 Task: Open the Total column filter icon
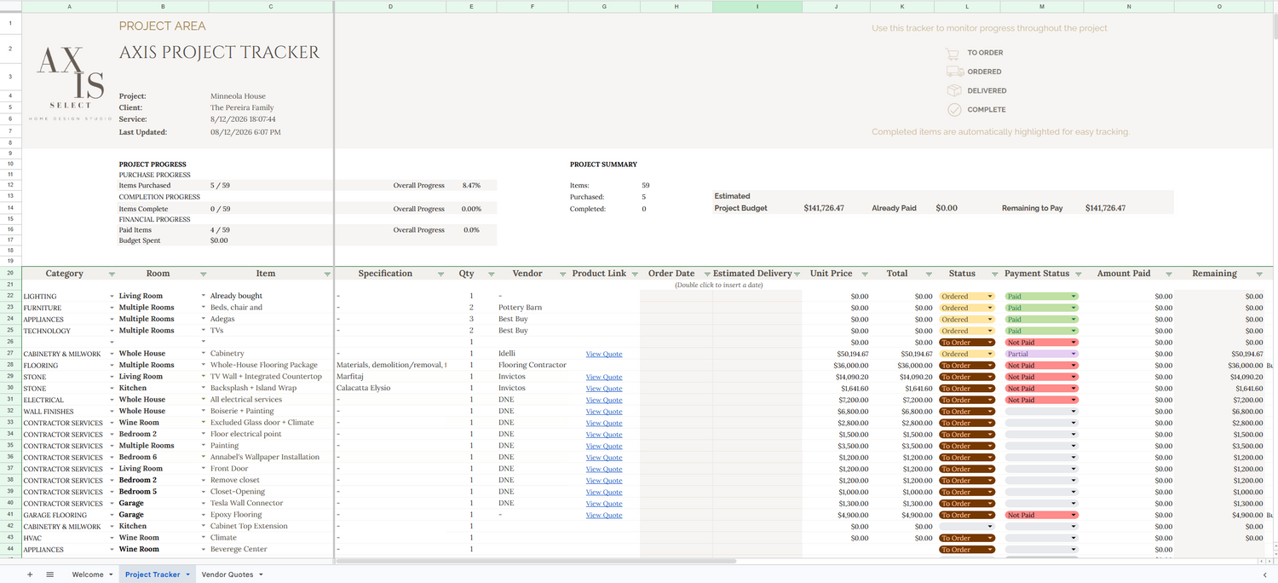click(x=928, y=274)
